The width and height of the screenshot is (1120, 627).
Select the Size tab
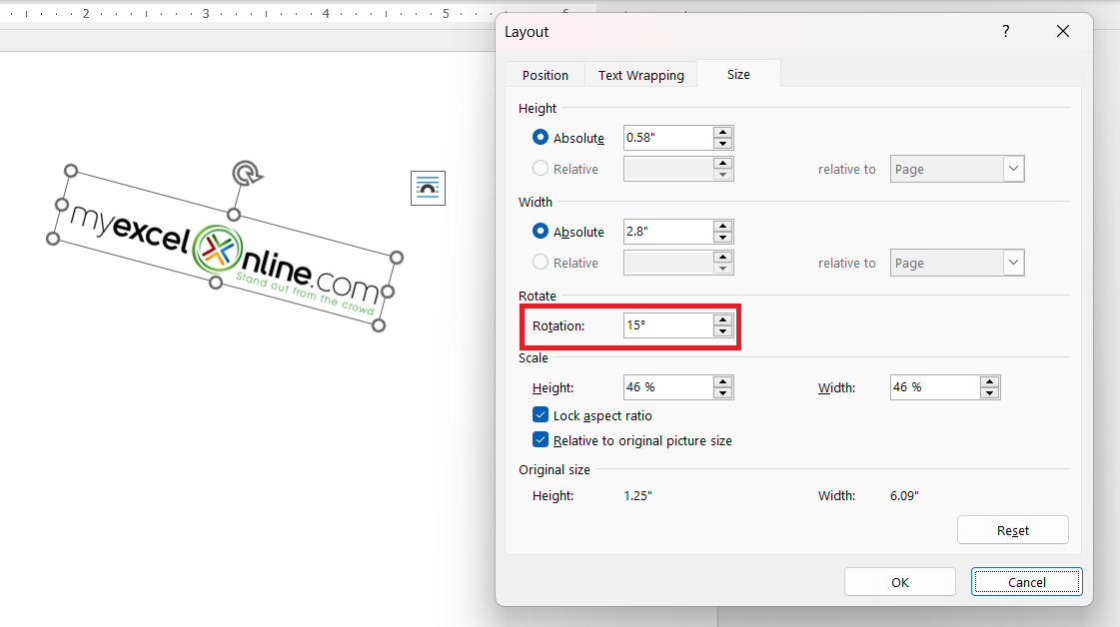738,74
